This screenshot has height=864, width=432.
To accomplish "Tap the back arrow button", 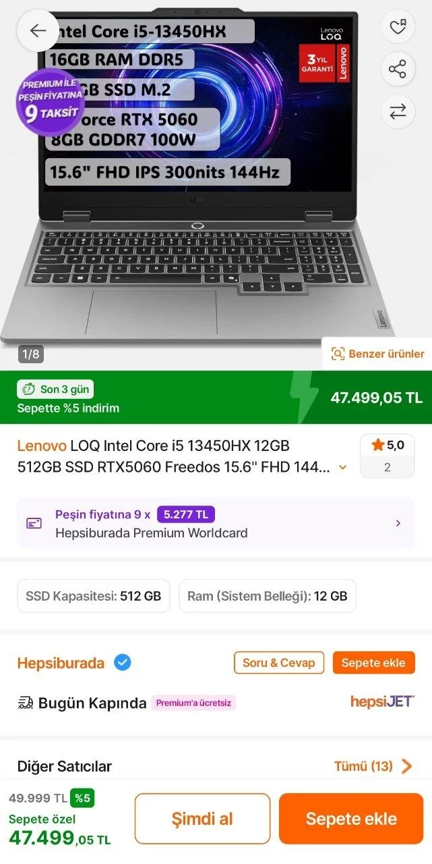I will click(x=38, y=30).
